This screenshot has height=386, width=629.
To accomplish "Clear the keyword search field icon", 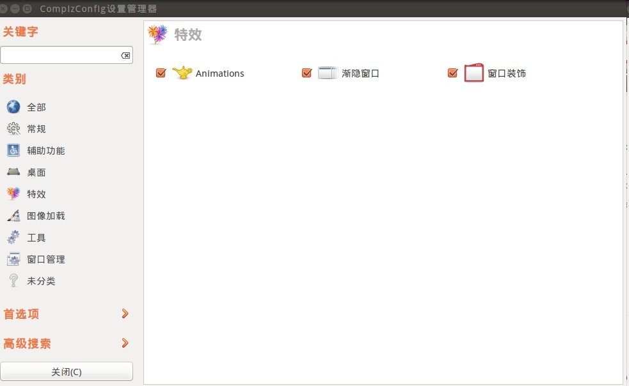I will [125, 56].
